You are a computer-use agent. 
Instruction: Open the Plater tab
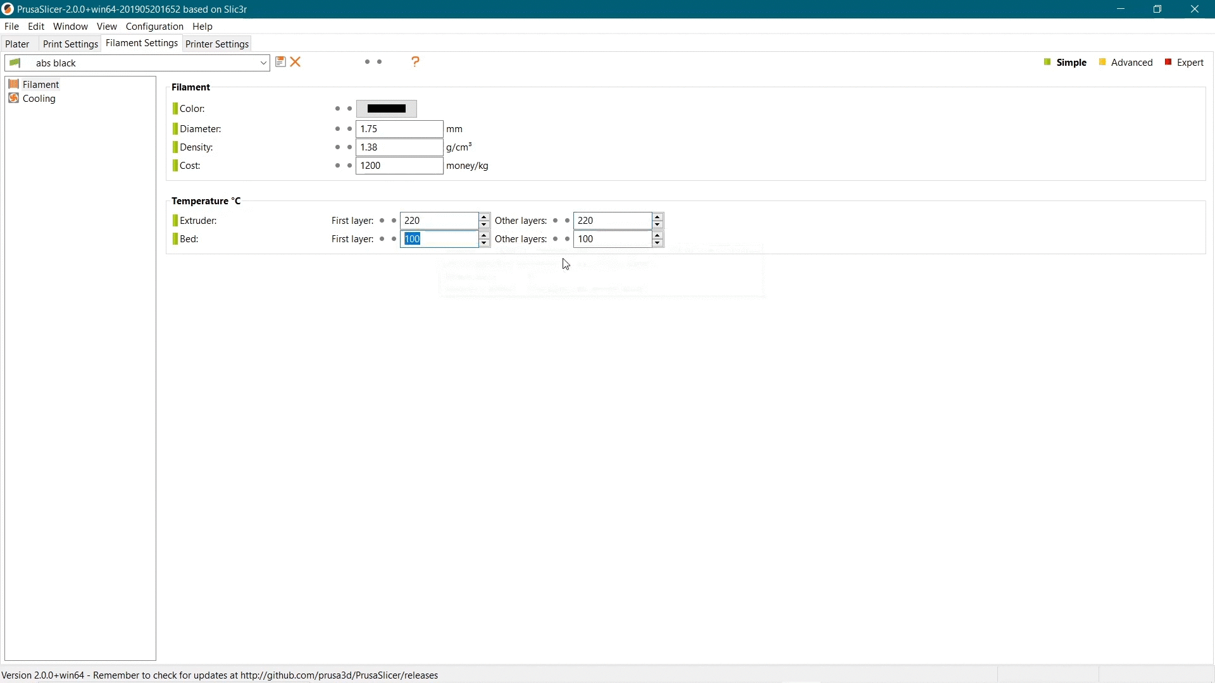click(18, 44)
